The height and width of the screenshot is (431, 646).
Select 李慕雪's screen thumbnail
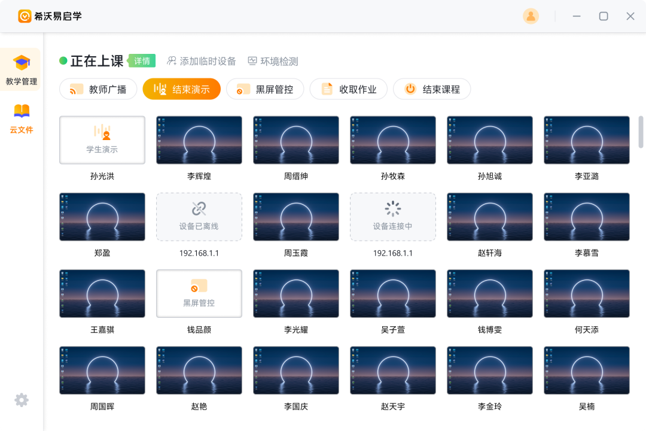pyautogui.click(x=587, y=217)
